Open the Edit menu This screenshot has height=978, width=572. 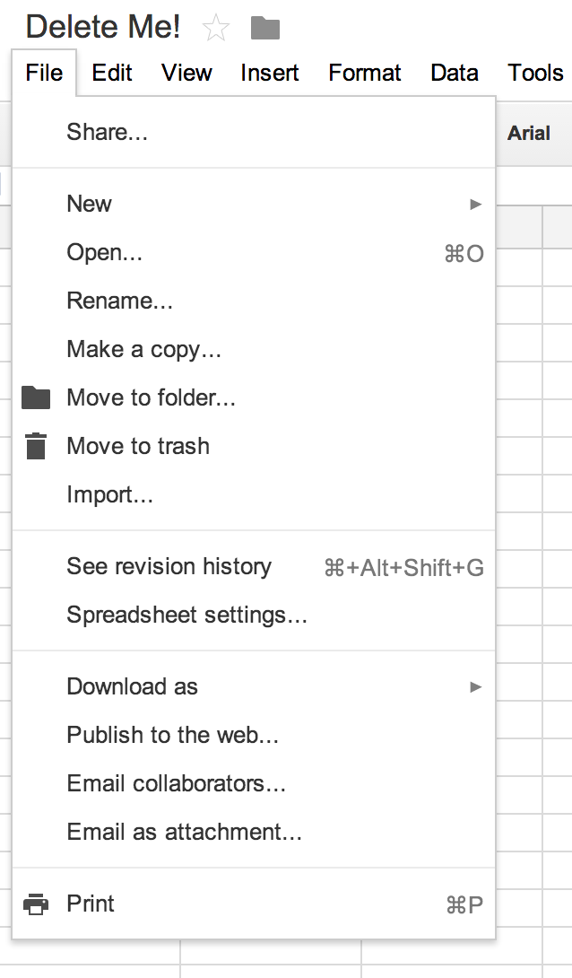coord(112,73)
